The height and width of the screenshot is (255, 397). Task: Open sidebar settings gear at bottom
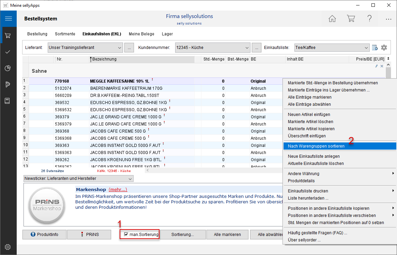click(8, 247)
